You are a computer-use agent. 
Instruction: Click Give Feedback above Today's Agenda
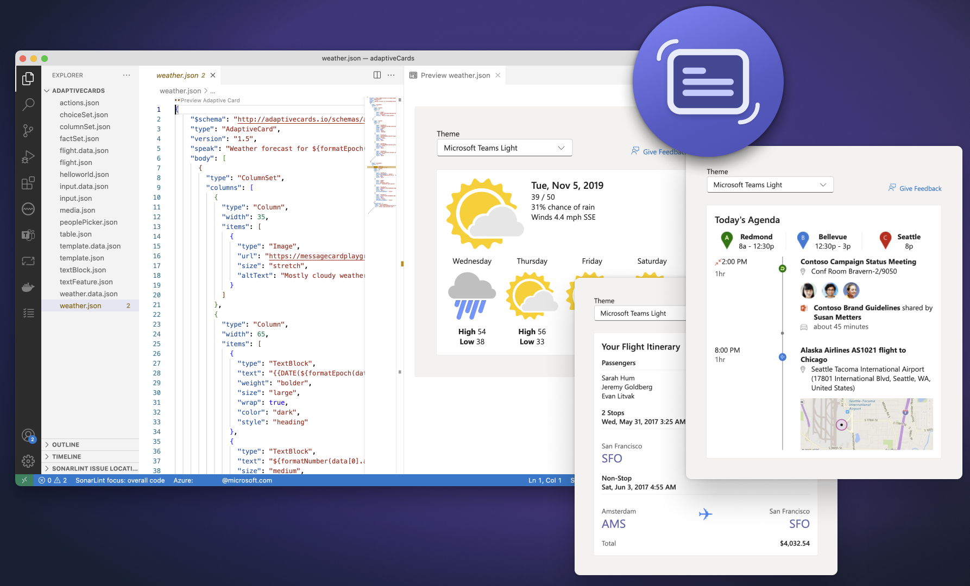pyautogui.click(x=915, y=188)
